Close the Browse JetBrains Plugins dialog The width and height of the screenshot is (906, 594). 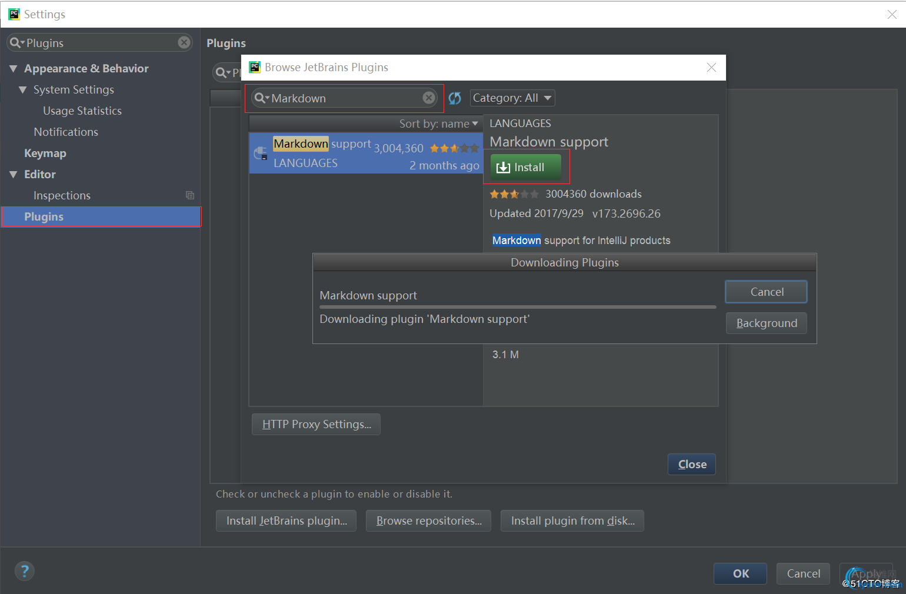[x=692, y=464]
